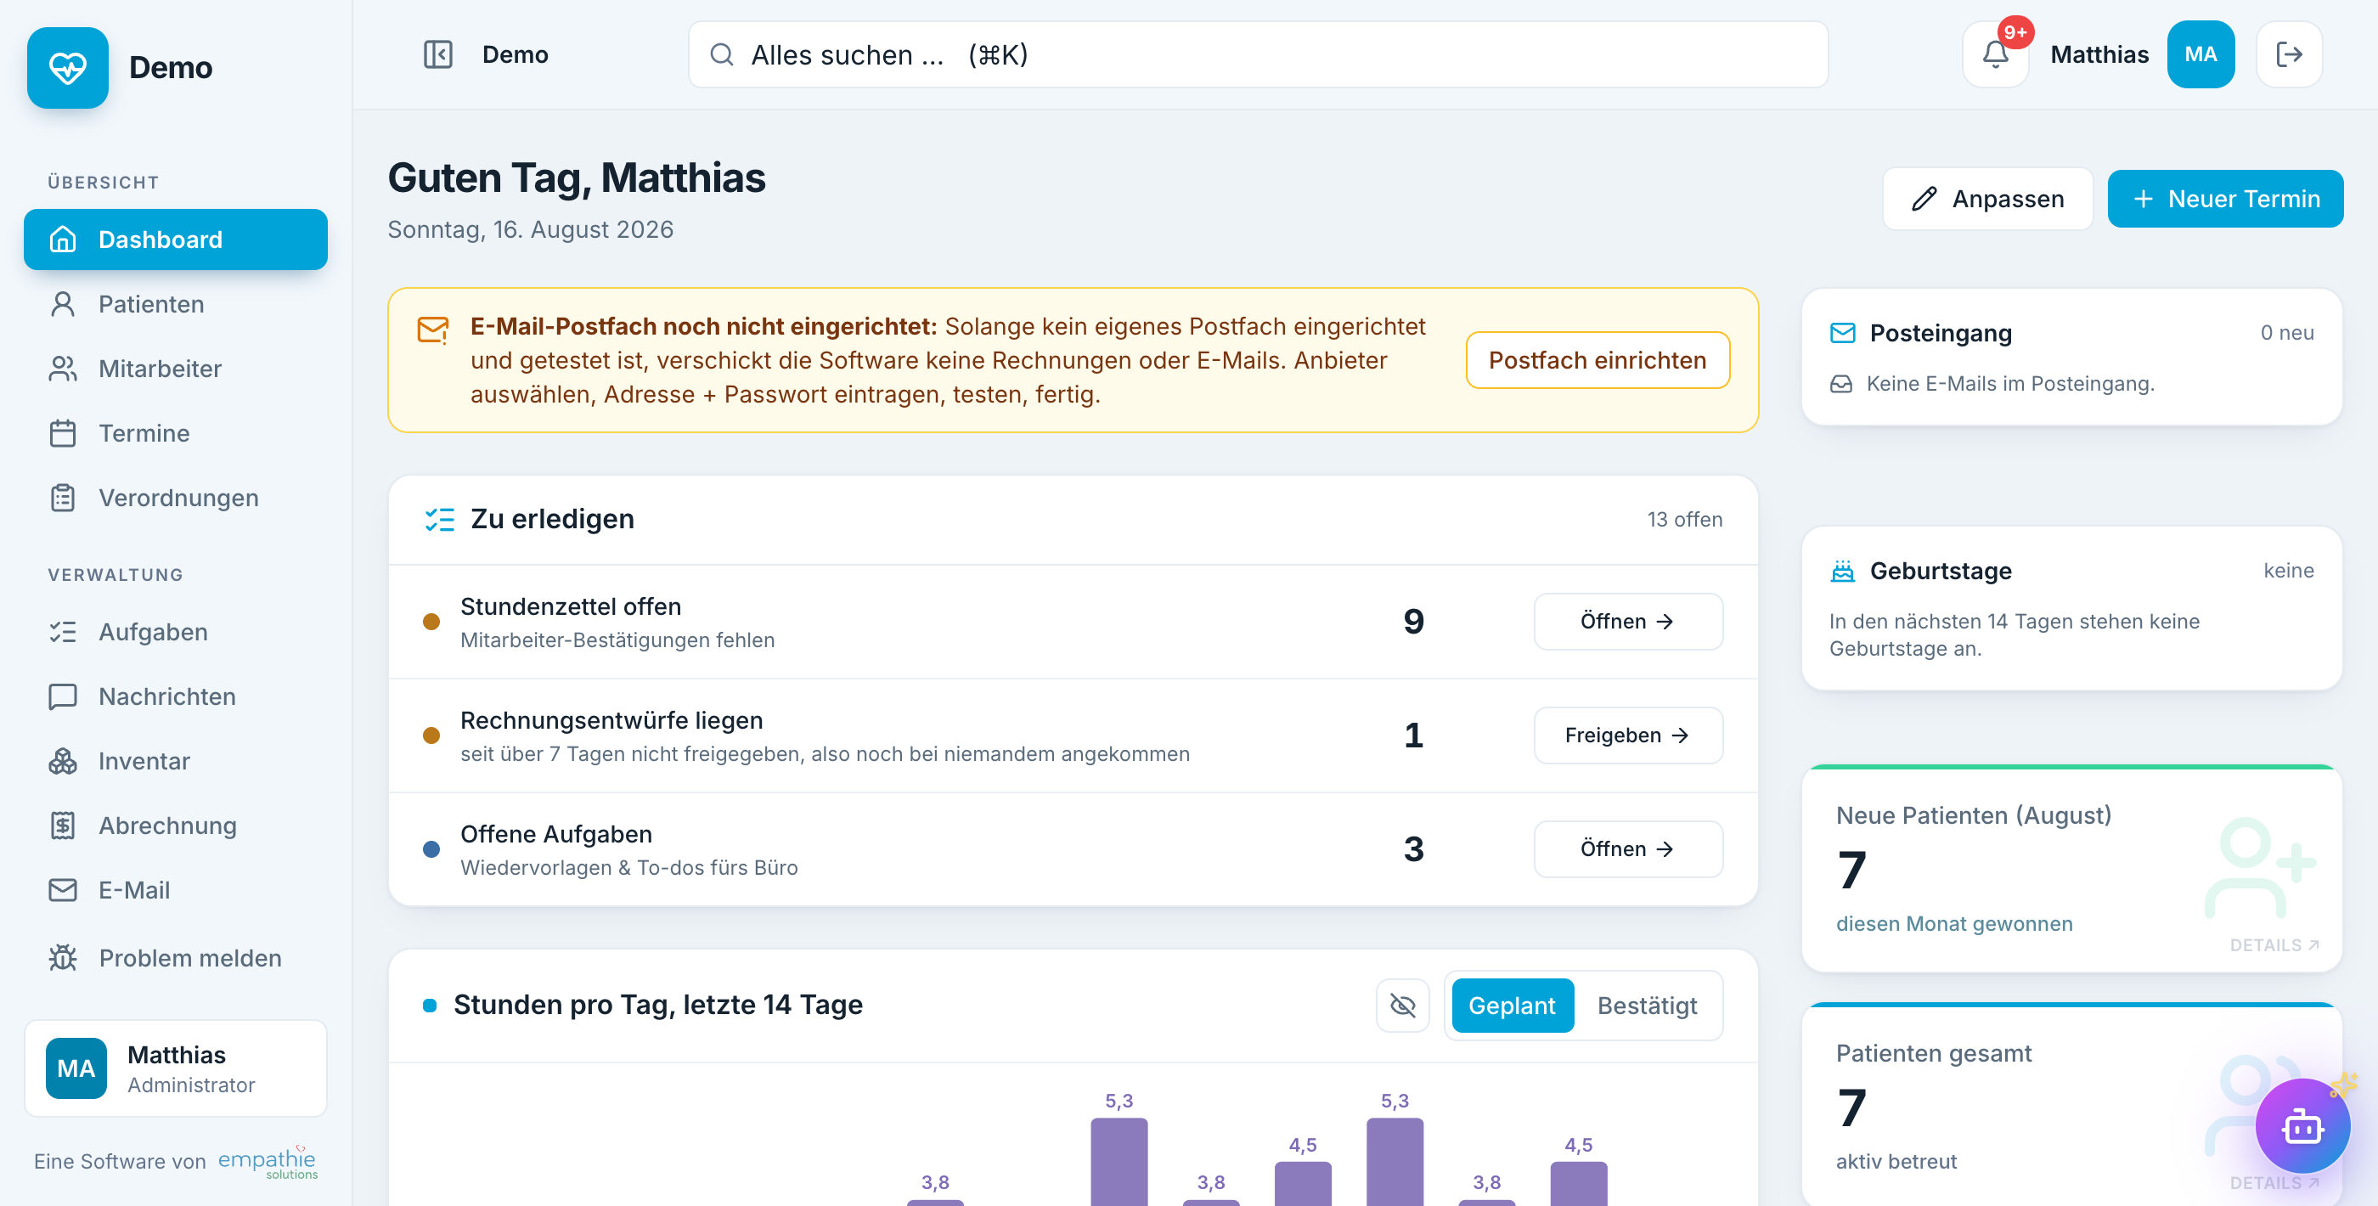The height and width of the screenshot is (1206, 2378).
Task: Open the Verordnungen list
Action: coord(176,498)
